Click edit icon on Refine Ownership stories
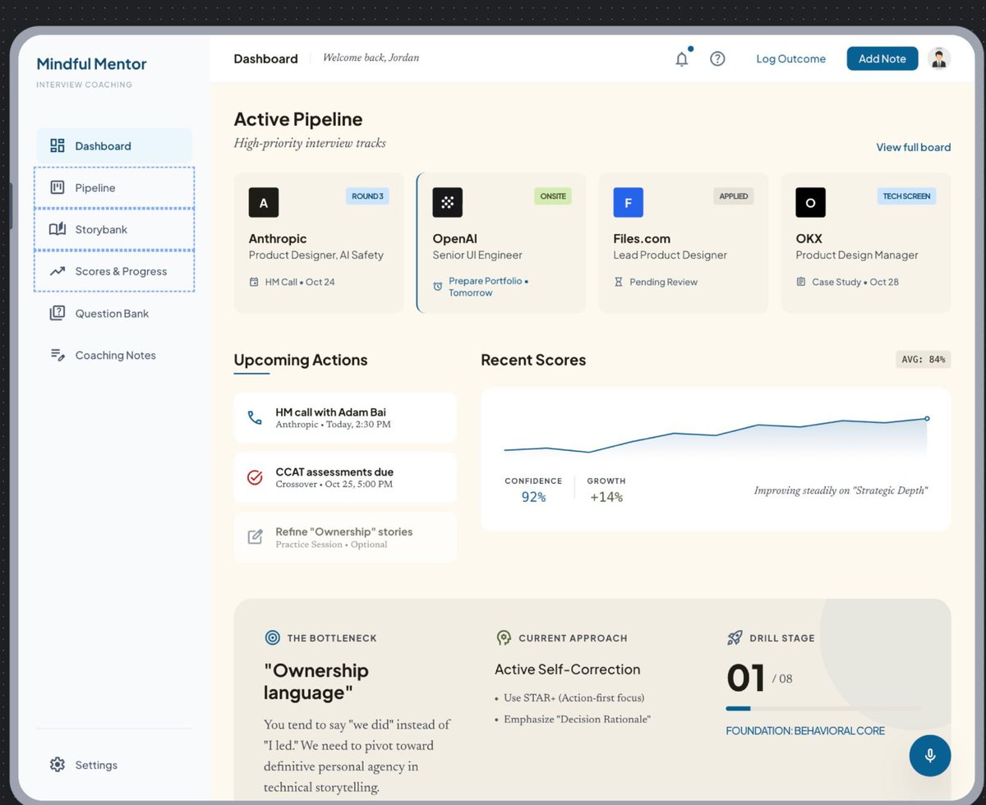The image size is (986, 805). point(255,537)
